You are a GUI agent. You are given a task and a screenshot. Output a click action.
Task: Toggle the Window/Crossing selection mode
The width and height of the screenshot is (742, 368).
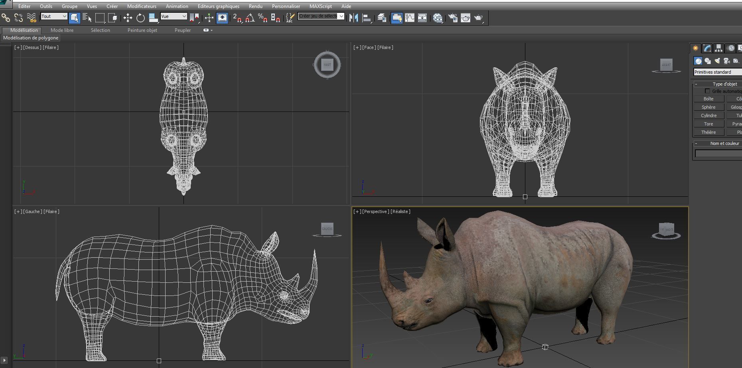[112, 18]
